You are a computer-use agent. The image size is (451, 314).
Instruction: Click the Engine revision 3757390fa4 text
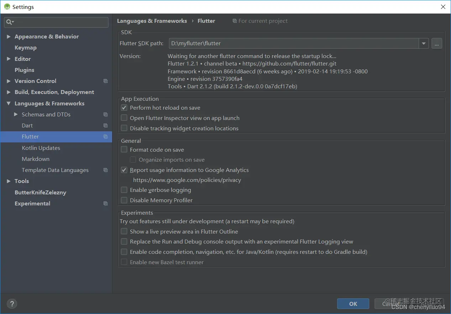point(205,79)
